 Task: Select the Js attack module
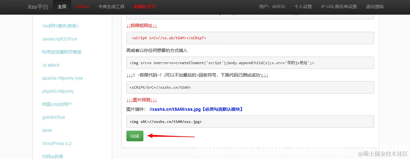pos(51,65)
